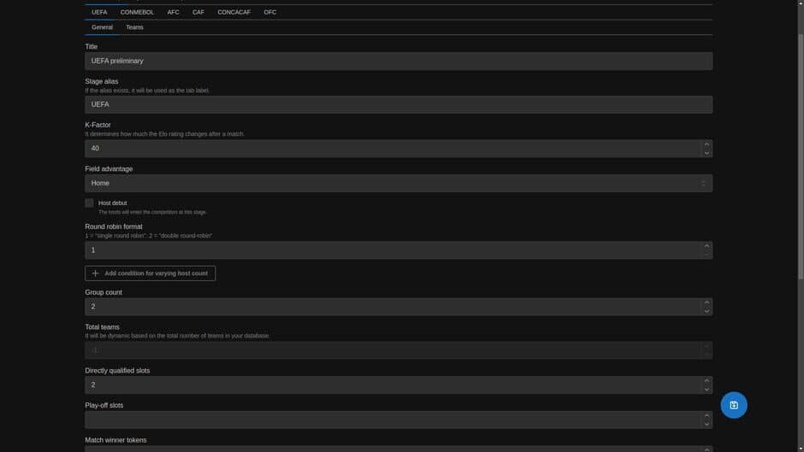
Task: Click the page vertical scrollbar
Action: [801, 156]
